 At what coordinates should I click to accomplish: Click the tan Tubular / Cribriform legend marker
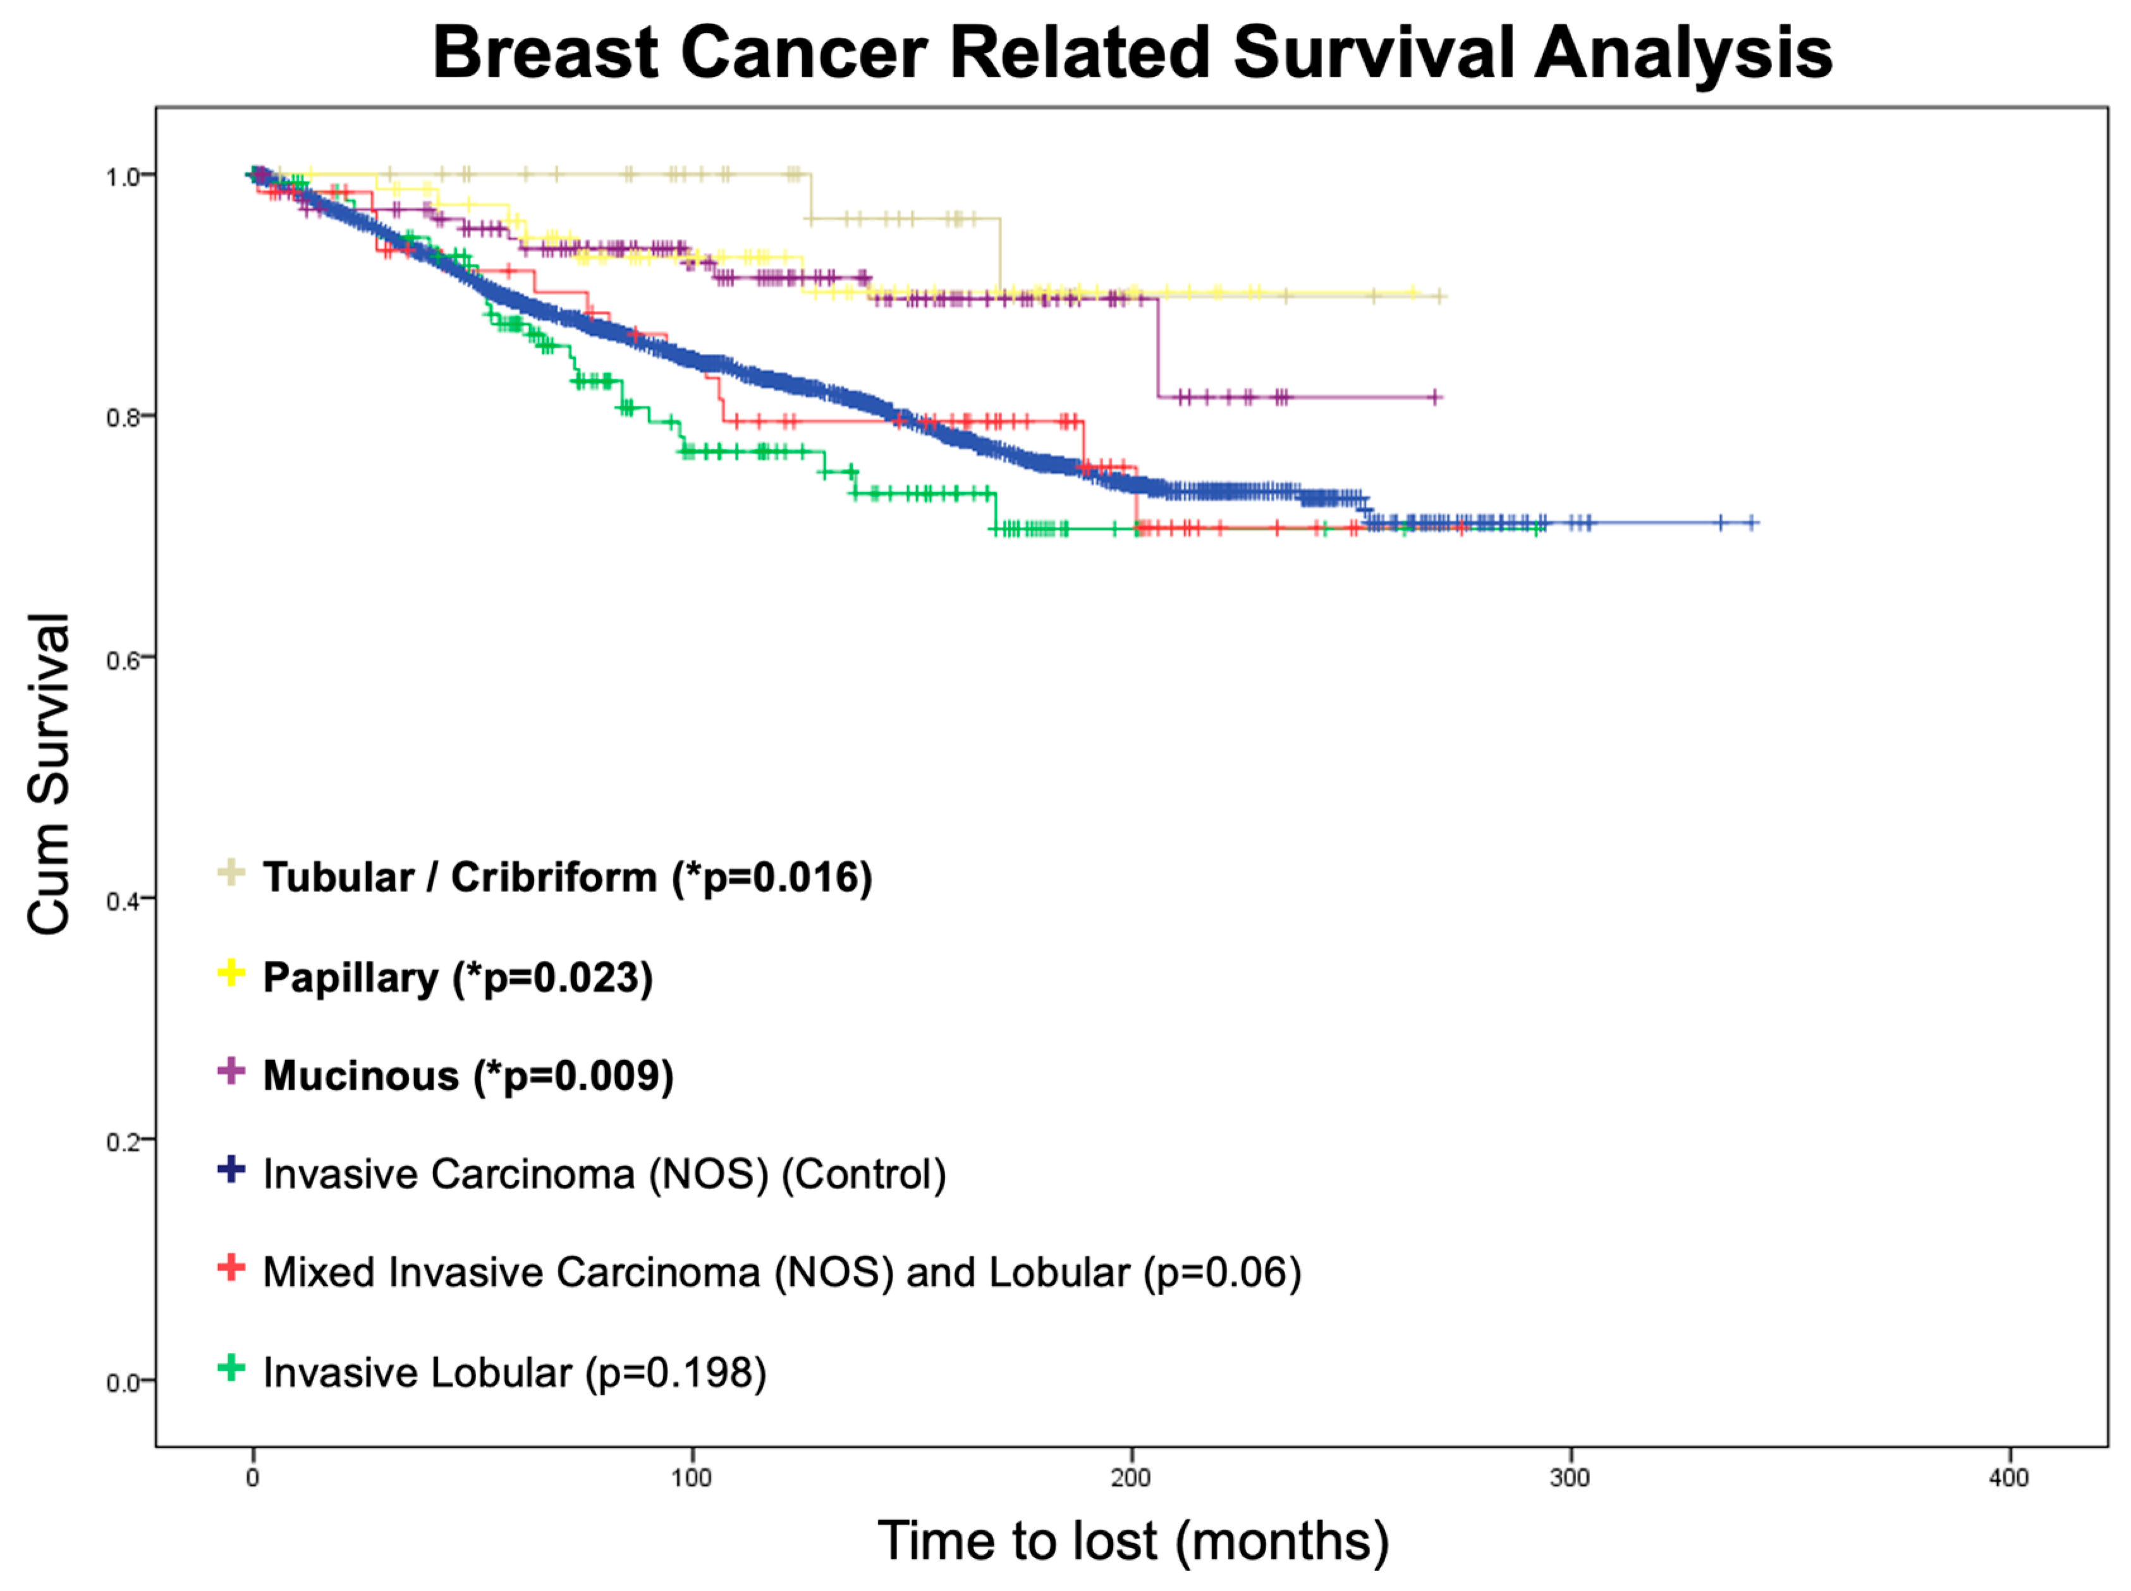click(231, 872)
